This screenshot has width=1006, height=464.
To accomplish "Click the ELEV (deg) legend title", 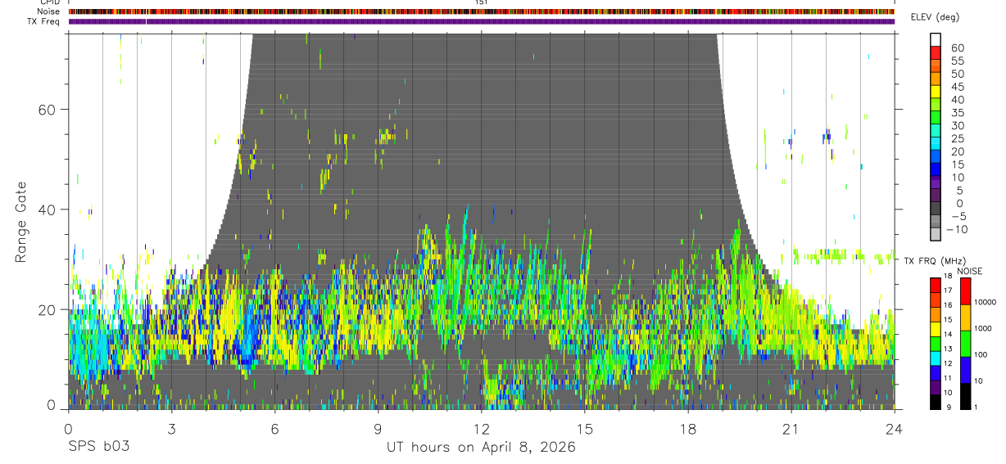I will [935, 18].
